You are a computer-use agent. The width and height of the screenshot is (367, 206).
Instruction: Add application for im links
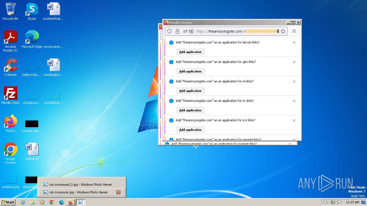click(x=190, y=91)
